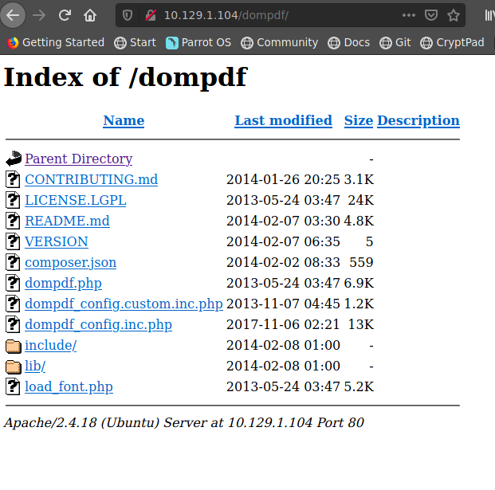Open the Library icon in toolbar
Viewport: 495px width, 490px height.
tap(489, 15)
